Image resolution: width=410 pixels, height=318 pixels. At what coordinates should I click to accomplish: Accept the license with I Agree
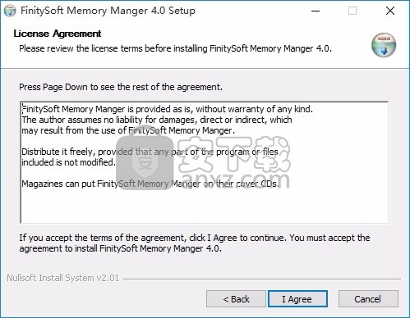click(297, 299)
